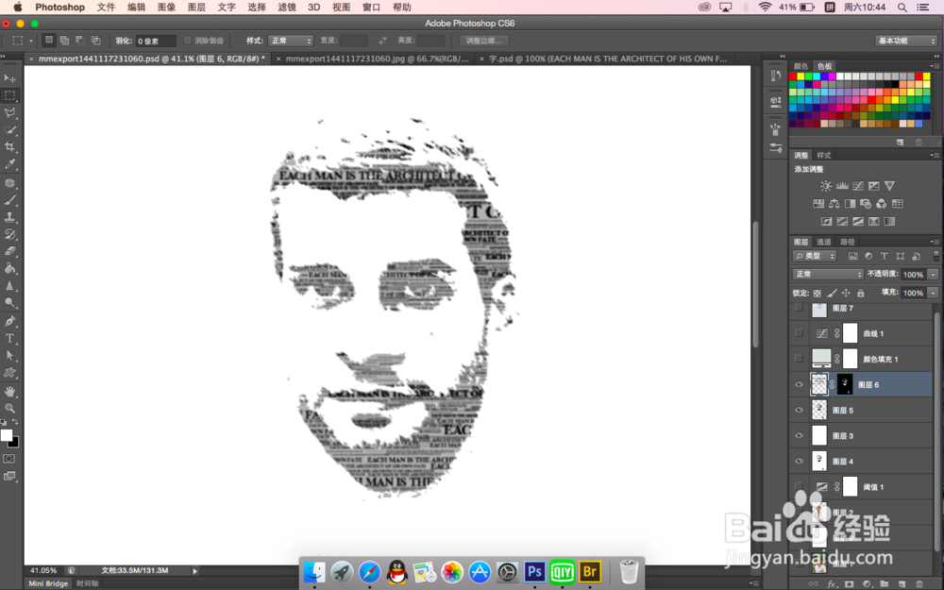Open the 滤镜 menu
Screen dimensions: 944x590
click(287, 8)
